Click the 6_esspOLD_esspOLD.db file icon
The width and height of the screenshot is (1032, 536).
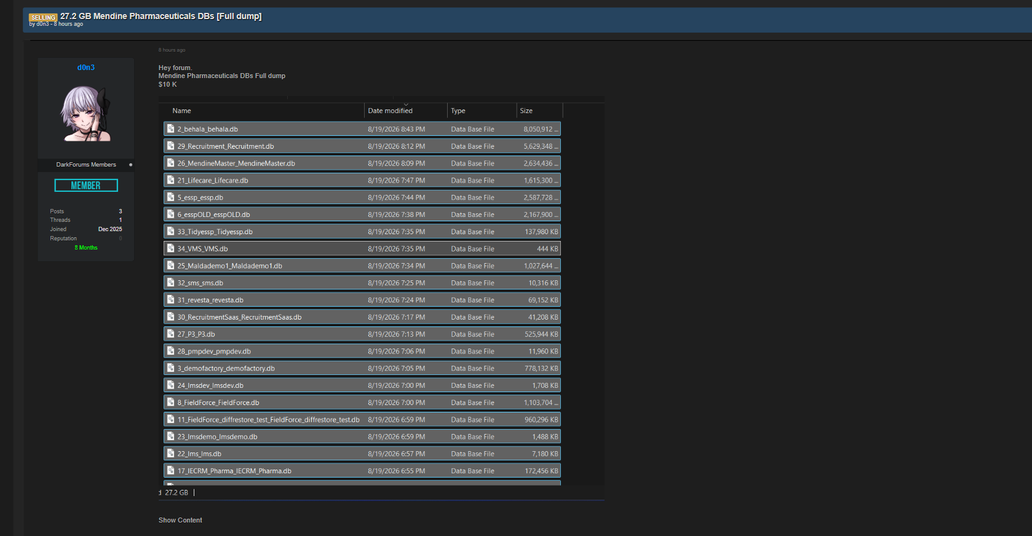point(171,215)
